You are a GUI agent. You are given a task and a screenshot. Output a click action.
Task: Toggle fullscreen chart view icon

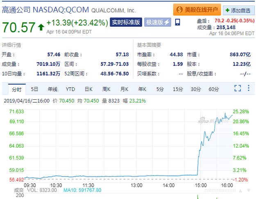238,88
